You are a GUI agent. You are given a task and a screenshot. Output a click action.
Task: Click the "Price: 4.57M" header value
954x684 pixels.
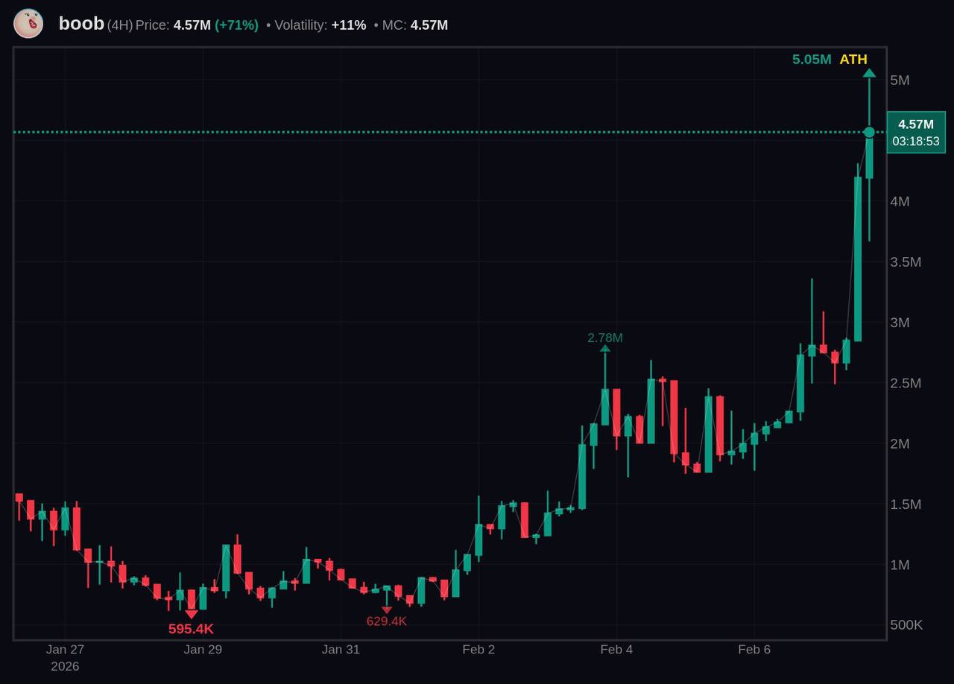coord(173,25)
